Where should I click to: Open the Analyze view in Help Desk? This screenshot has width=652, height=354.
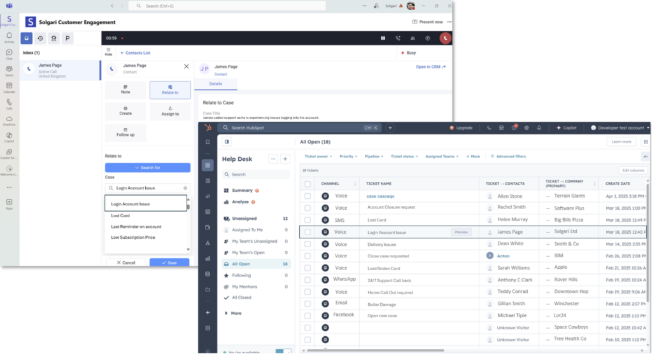pos(240,201)
